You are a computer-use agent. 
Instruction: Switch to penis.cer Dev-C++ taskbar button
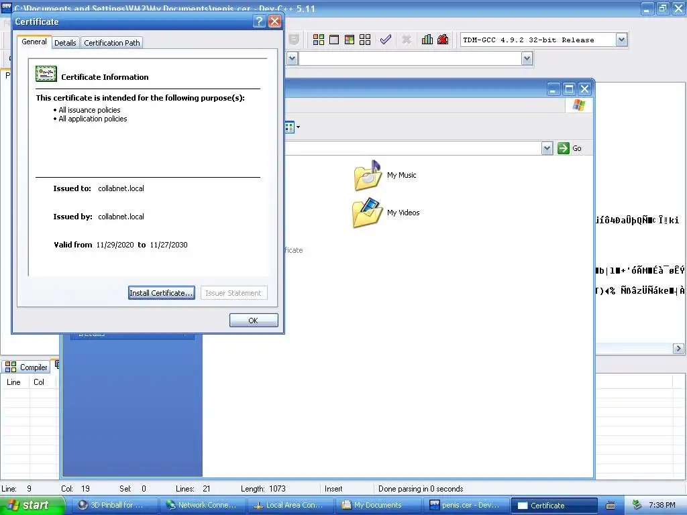pos(467,505)
